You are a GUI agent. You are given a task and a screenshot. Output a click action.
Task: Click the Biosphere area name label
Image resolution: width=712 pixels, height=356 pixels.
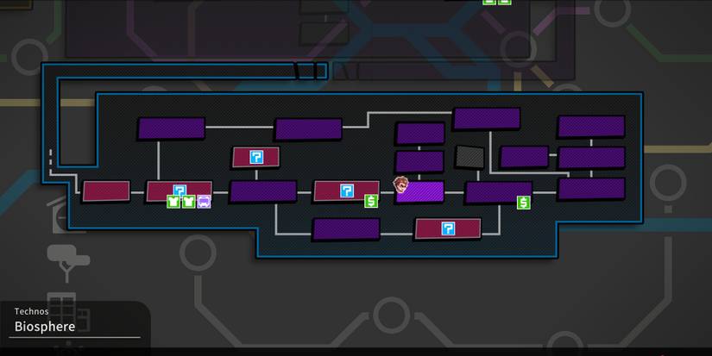click(x=45, y=326)
